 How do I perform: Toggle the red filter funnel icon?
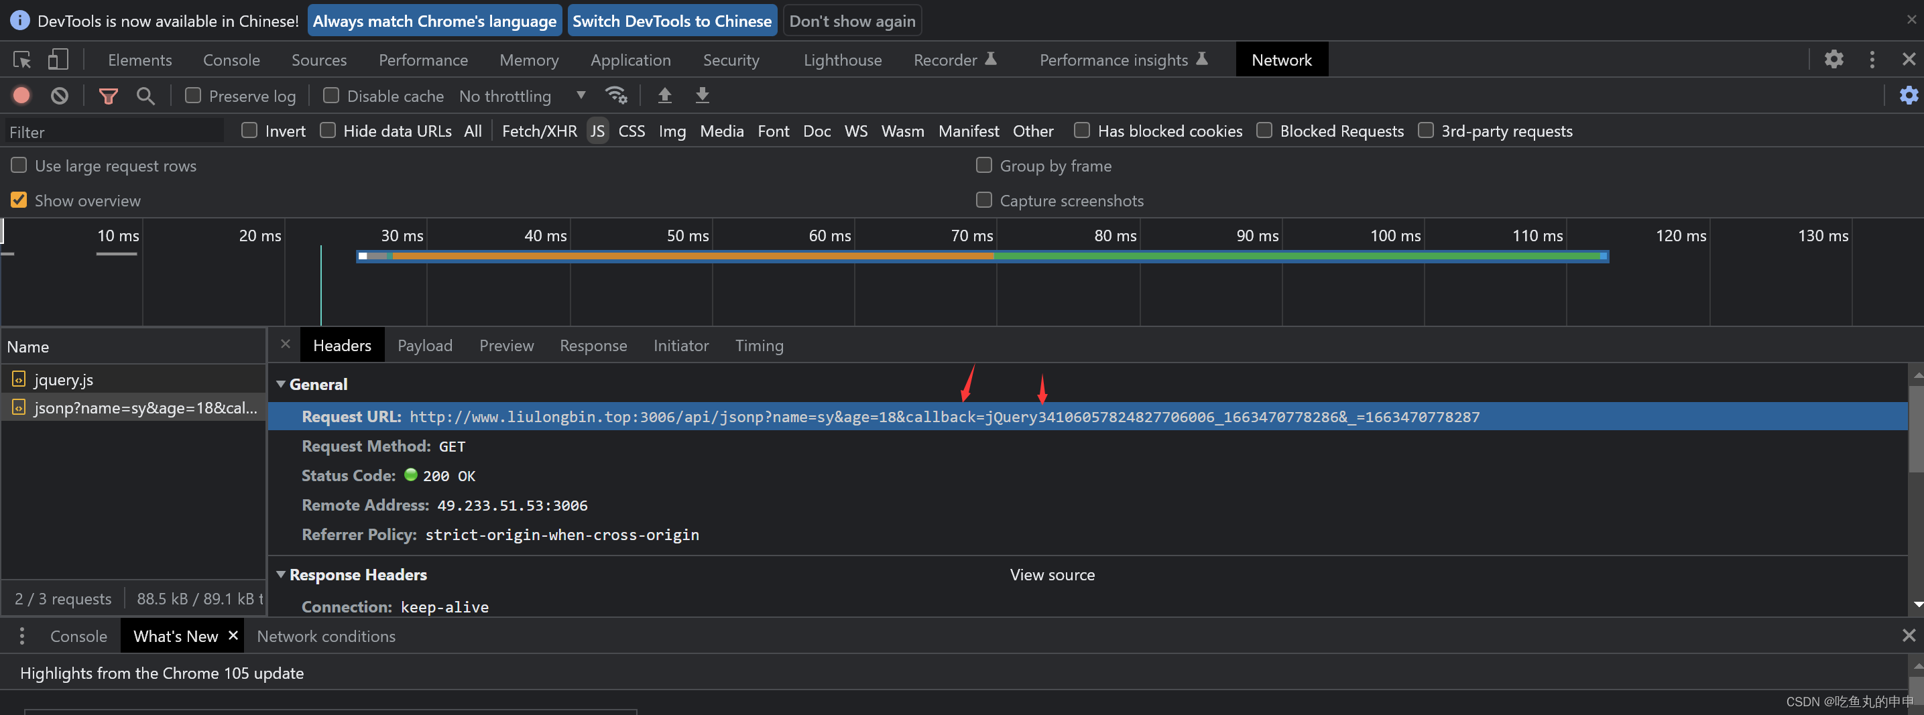click(x=109, y=96)
